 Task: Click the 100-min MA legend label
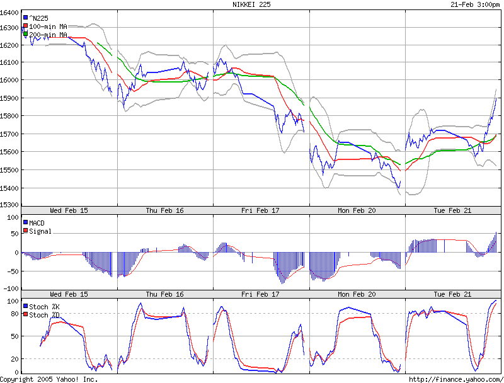coord(49,26)
